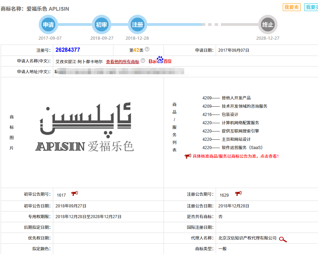Screen dimensions: 318x254
Task: Click the 注册 timeline step circle
Action: pyautogui.click(x=138, y=25)
